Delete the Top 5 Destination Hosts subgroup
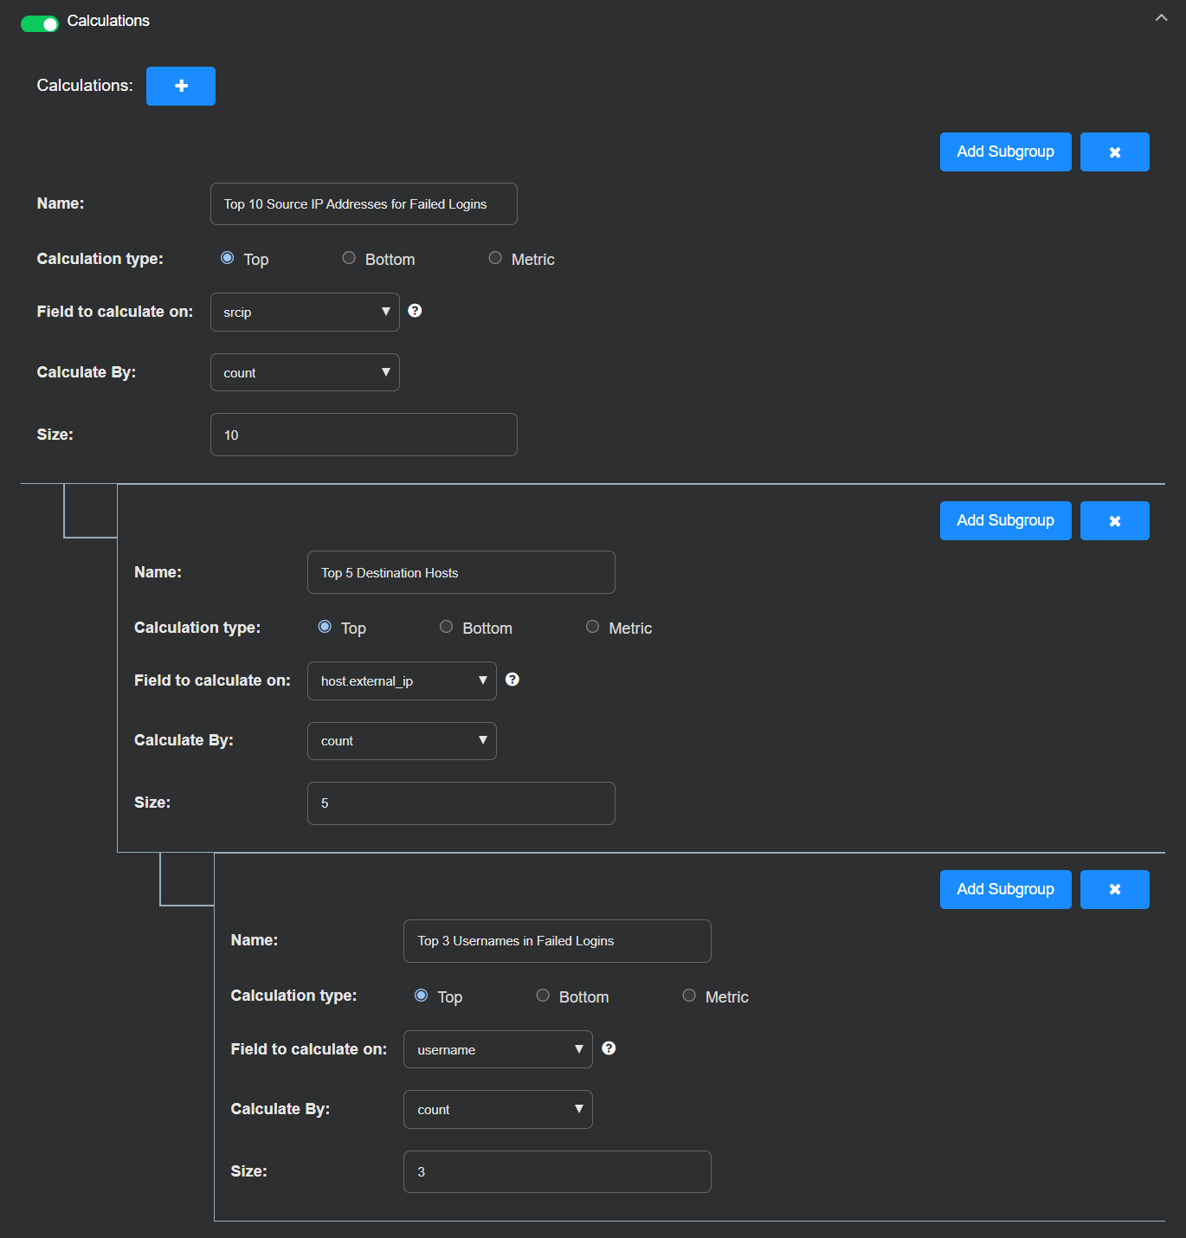Viewport: 1186px width, 1238px height. 1114,521
